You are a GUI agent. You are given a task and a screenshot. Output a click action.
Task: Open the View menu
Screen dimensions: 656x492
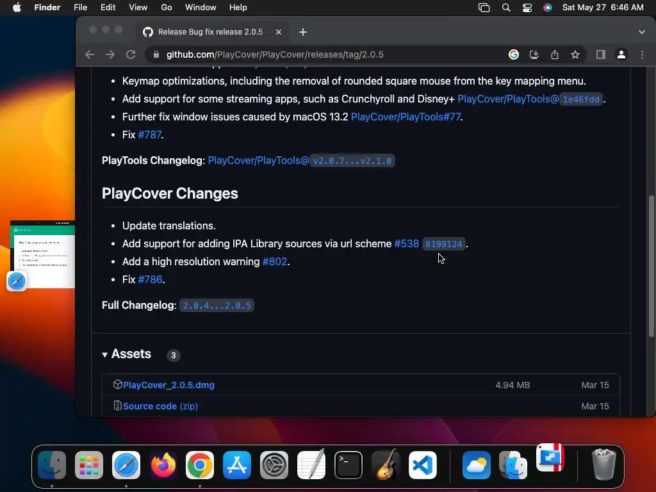(138, 8)
